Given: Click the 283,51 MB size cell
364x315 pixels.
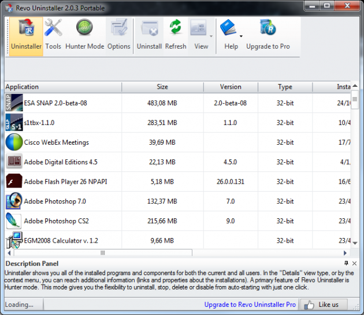Looking at the screenshot, I should (x=162, y=123).
